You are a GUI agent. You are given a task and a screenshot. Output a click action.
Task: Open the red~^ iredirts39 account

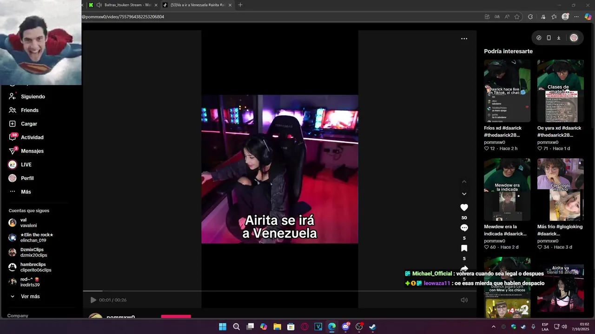24,282
